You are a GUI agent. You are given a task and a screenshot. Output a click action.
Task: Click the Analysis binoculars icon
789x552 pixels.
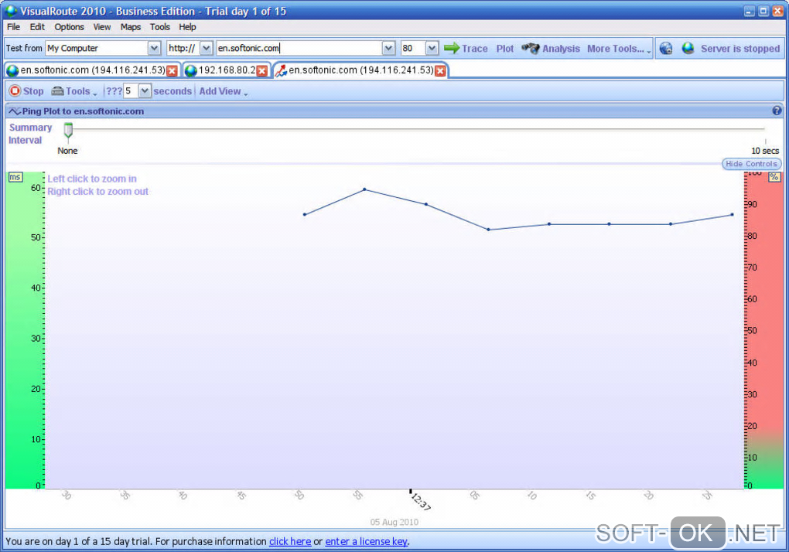tap(530, 48)
